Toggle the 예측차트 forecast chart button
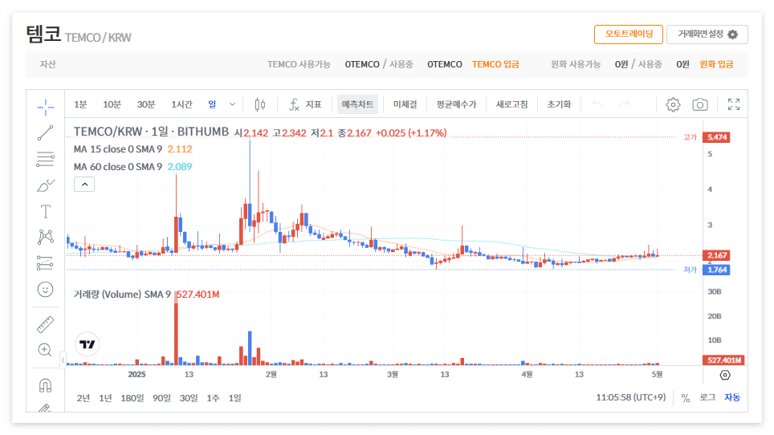 (x=357, y=104)
